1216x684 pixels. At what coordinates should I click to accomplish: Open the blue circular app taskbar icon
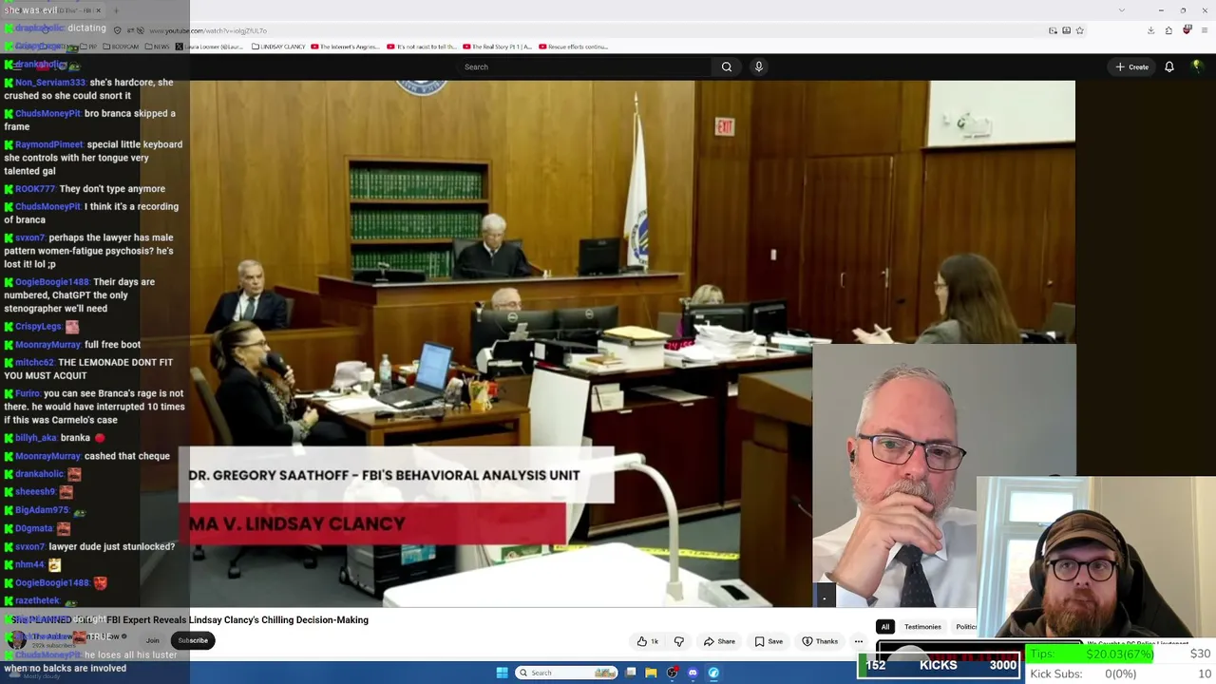click(x=713, y=673)
